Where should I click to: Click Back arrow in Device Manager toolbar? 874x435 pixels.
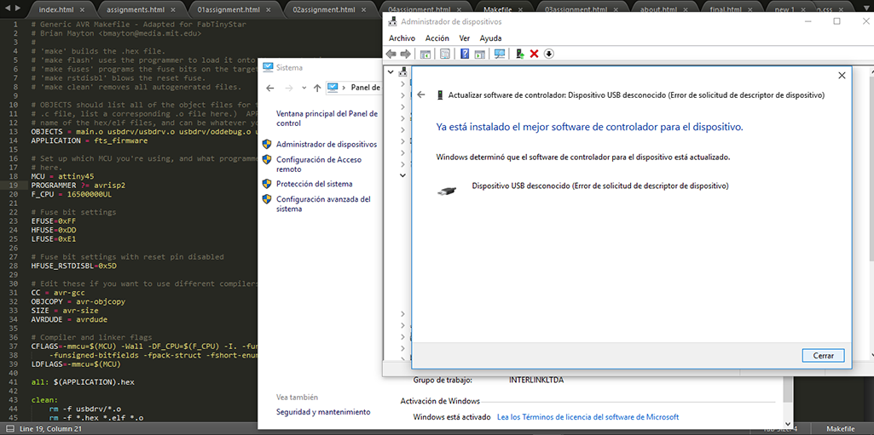[x=391, y=54]
